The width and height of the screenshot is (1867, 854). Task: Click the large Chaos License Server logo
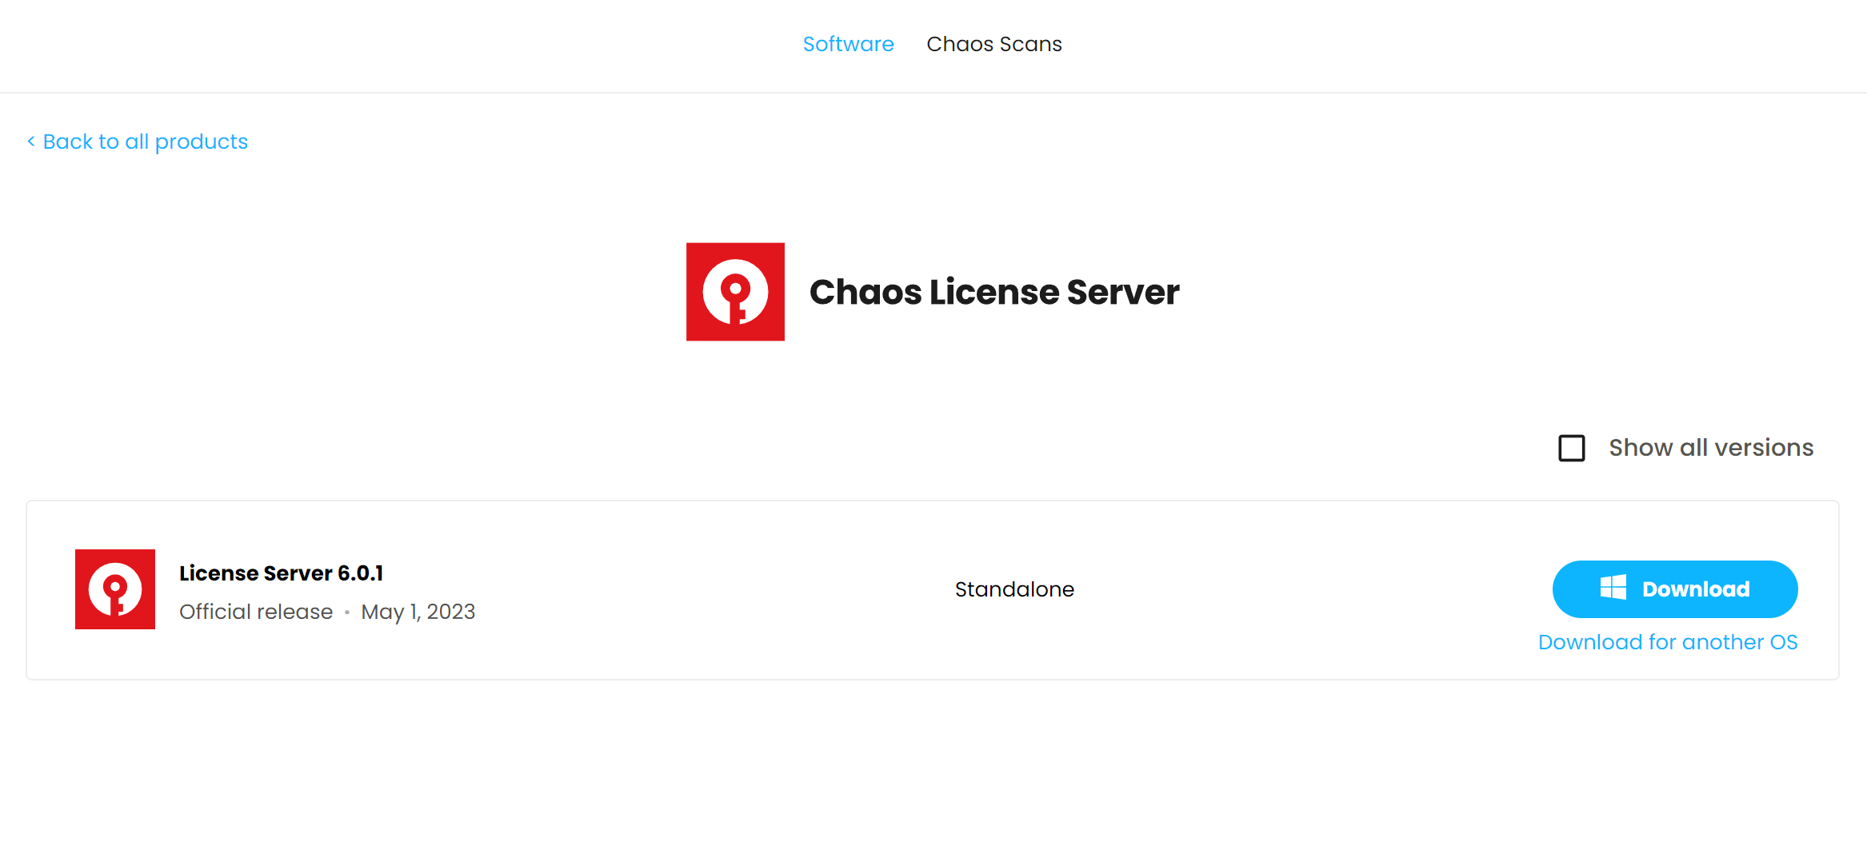(735, 292)
